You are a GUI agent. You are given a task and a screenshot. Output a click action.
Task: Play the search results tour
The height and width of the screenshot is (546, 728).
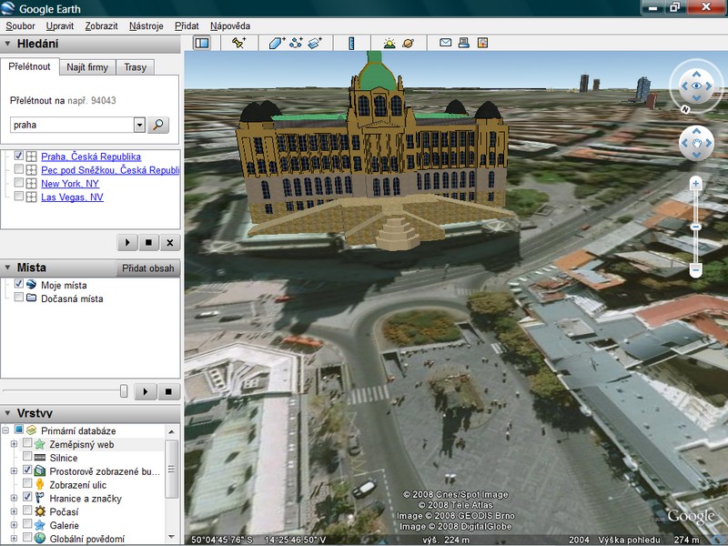point(127,242)
